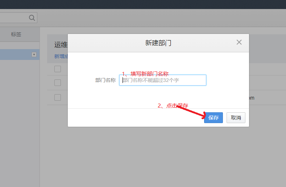
Task: Click the 取消 button
Action: (236, 118)
